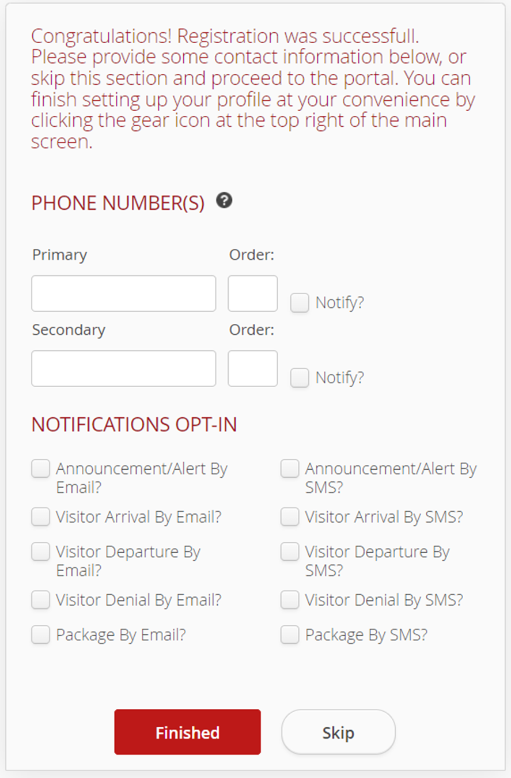Click the Finished button

coord(187,732)
